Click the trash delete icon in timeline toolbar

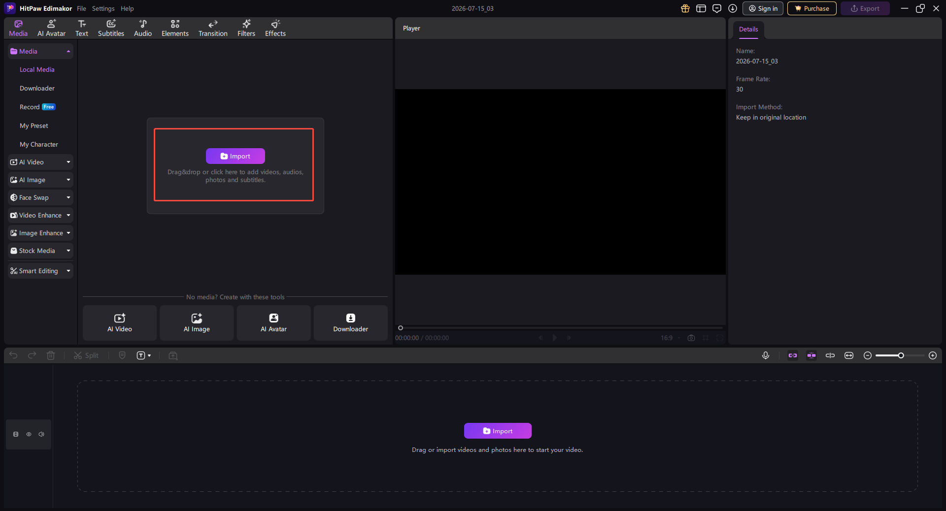tap(51, 355)
